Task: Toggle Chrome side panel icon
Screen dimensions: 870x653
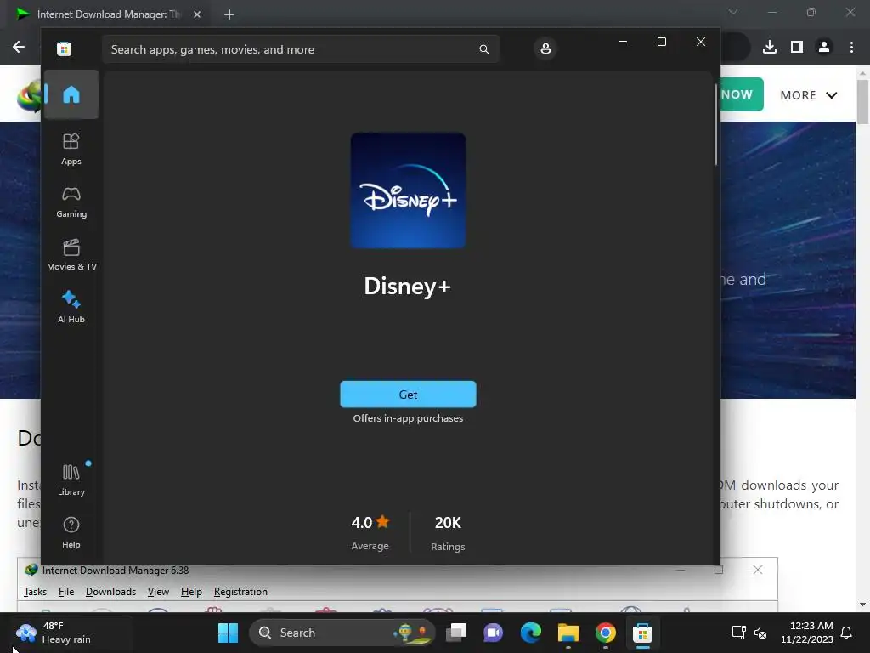Action: point(797,47)
